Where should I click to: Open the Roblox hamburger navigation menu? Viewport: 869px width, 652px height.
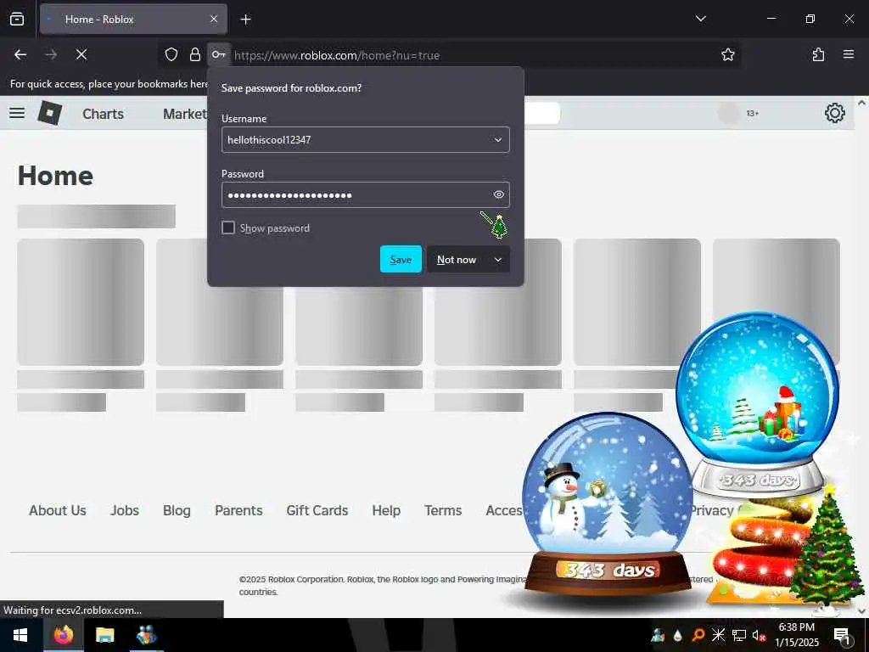pos(17,113)
